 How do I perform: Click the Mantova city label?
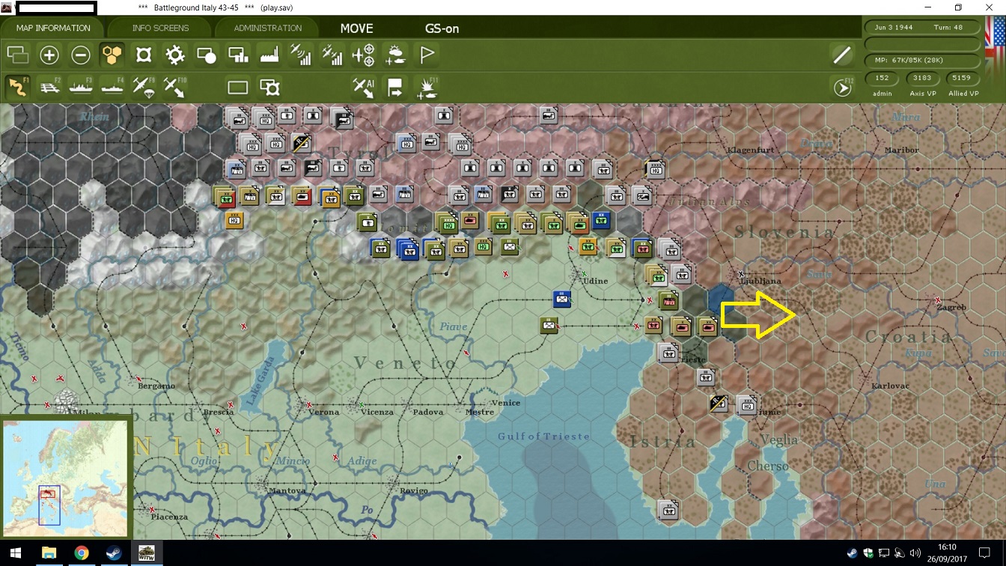287,491
